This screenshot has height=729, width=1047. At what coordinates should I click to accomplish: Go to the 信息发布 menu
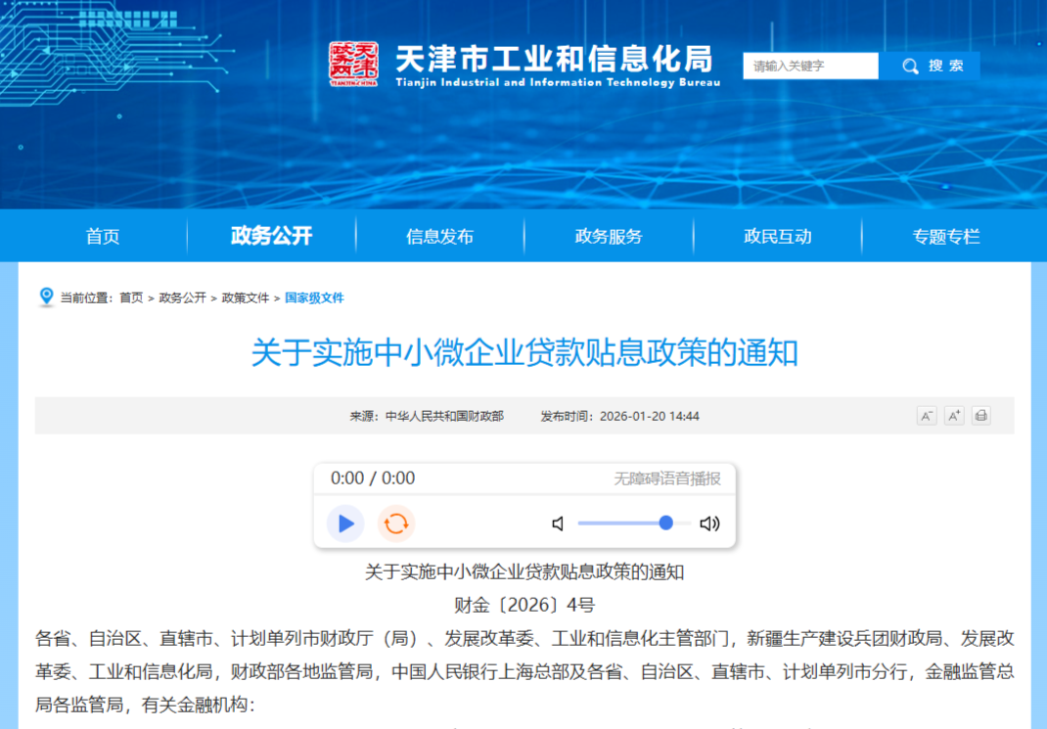(439, 236)
